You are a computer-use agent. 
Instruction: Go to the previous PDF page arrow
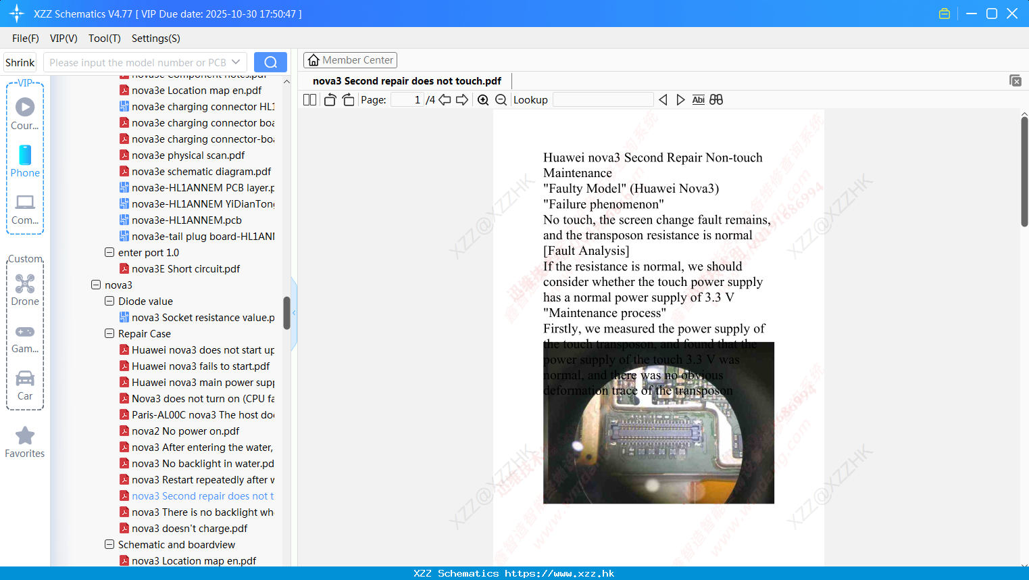[445, 100]
